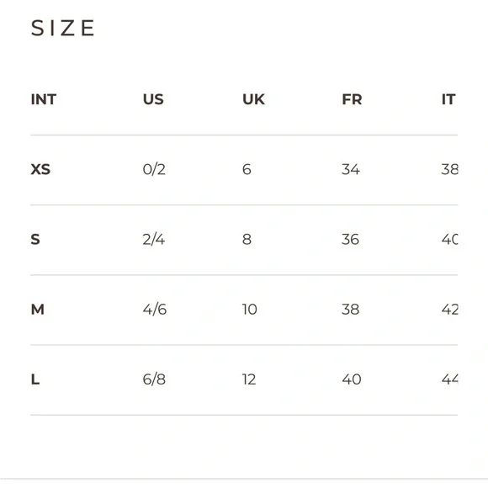
Task: Click the US column header
Action: pyautogui.click(x=153, y=99)
